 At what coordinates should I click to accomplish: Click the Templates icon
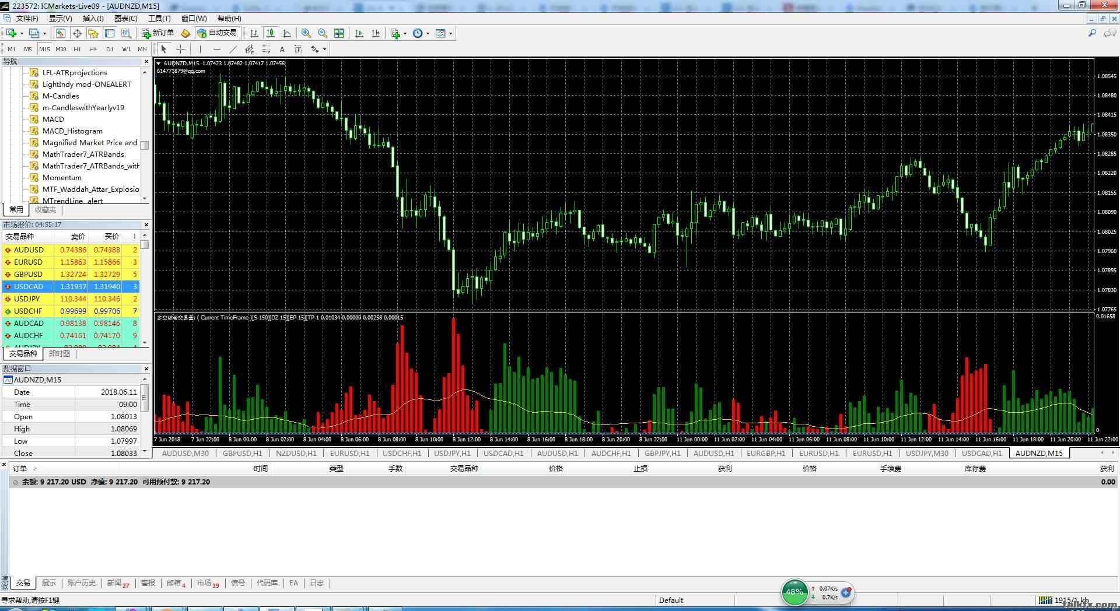(x=440, y=33)
